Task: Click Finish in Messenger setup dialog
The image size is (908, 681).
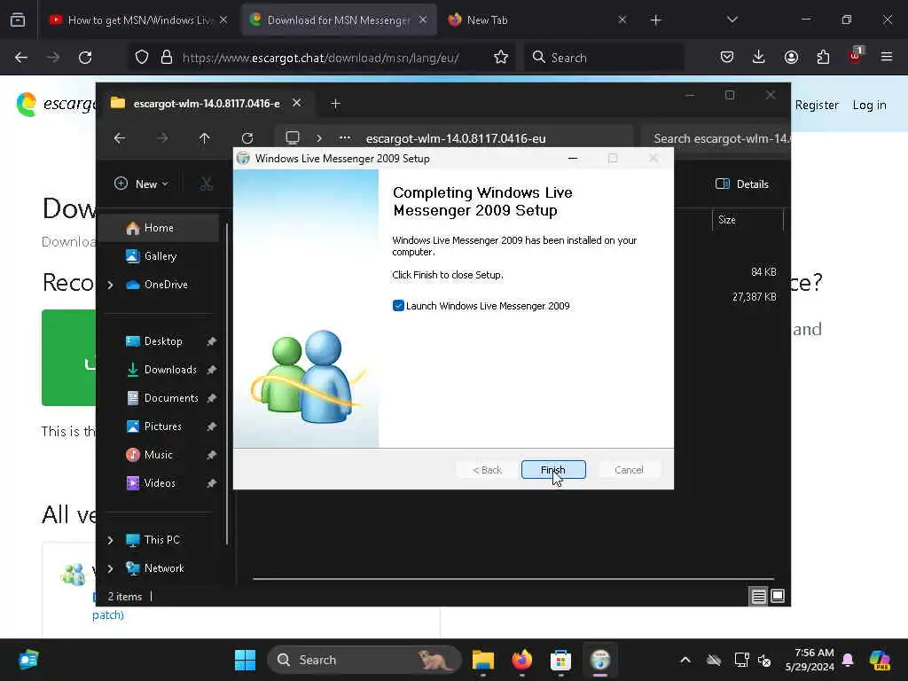Action: click(553, 470)
